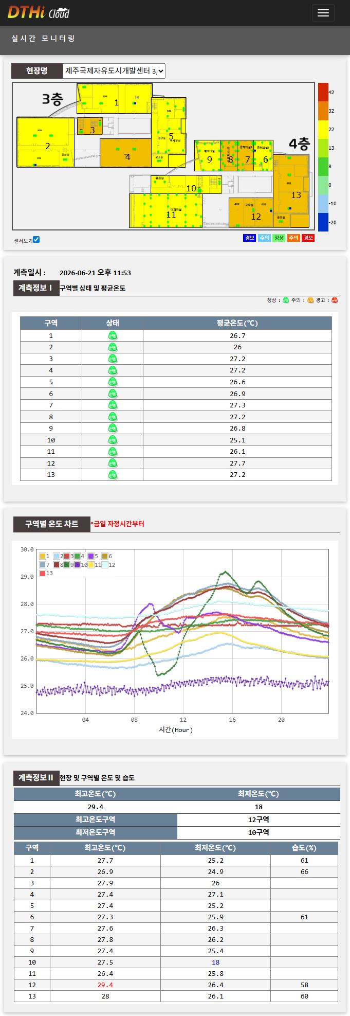Click the green 정상 legend icon
350x1016 pixels.
pyautogui.click(x=286, y=300)
